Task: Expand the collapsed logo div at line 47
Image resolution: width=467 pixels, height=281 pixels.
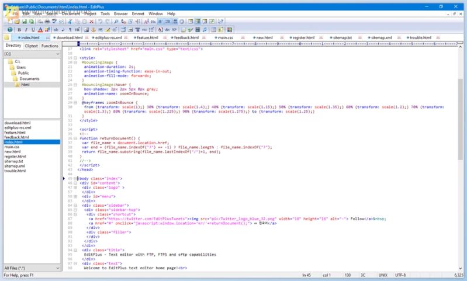Action: tap(75, 188)
